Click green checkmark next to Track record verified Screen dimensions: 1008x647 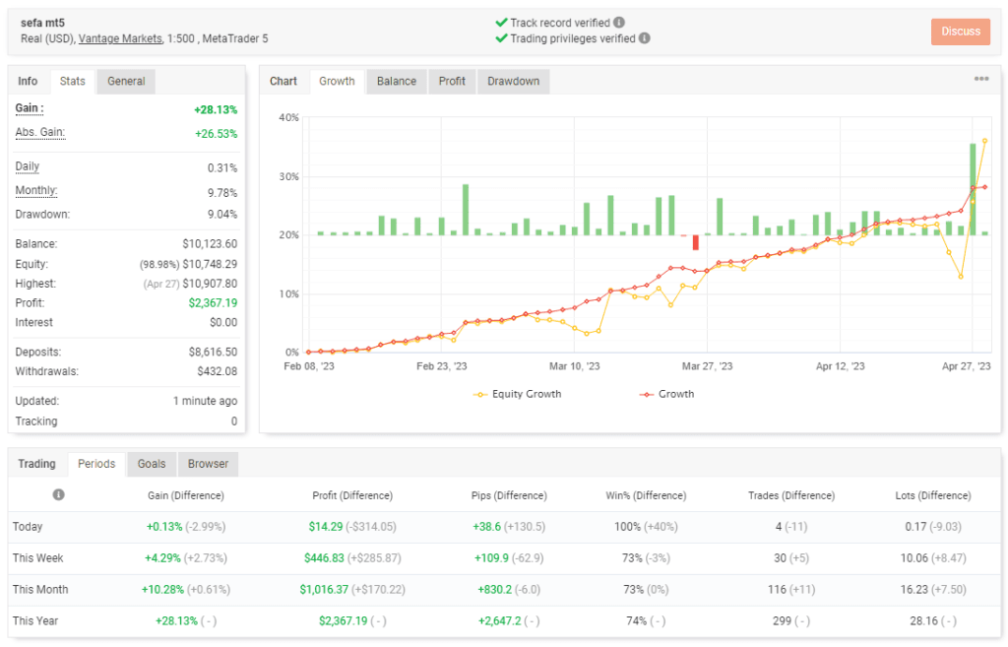click(501, 23)
